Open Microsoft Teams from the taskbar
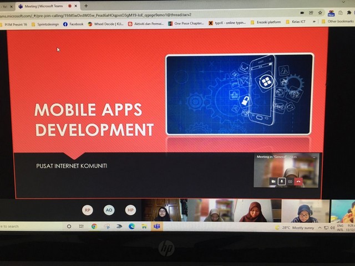Screen dimensions: 355x266 pos(156,226)
